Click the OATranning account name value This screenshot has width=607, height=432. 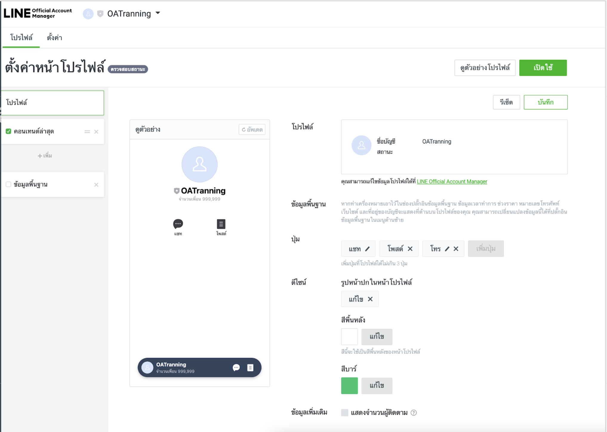[437, 141]
